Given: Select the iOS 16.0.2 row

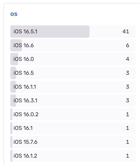Looking at the screenshot, I should 73,114.
